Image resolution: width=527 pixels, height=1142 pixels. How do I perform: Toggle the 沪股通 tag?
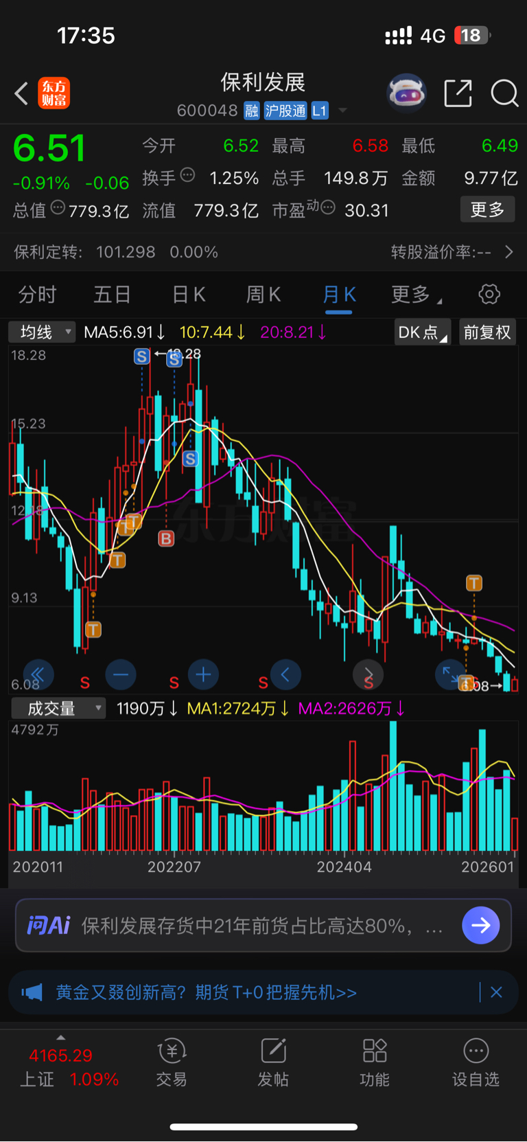pos(285,111)
